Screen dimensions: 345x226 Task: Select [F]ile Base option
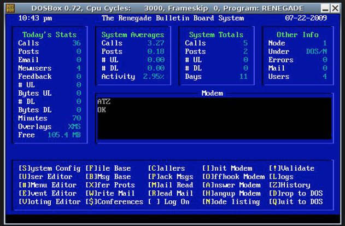(x=108, y=169)
